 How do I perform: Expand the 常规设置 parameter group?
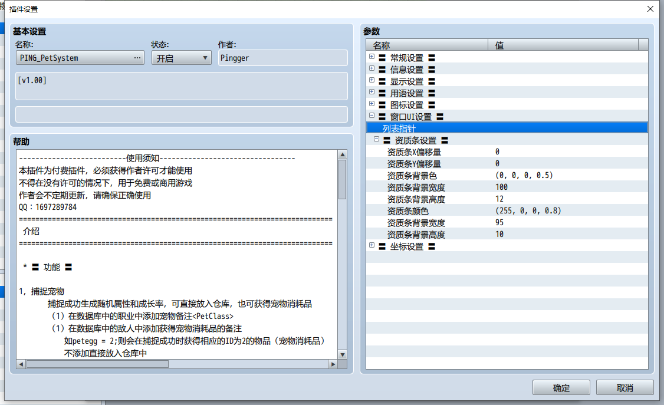(x=372, y=57)
